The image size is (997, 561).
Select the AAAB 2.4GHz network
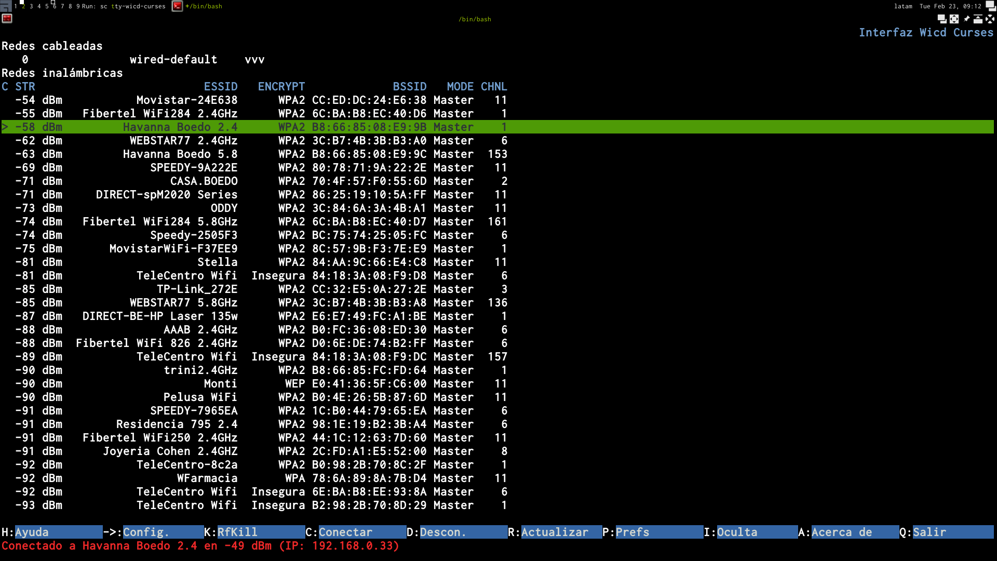[x=497, y=329]
